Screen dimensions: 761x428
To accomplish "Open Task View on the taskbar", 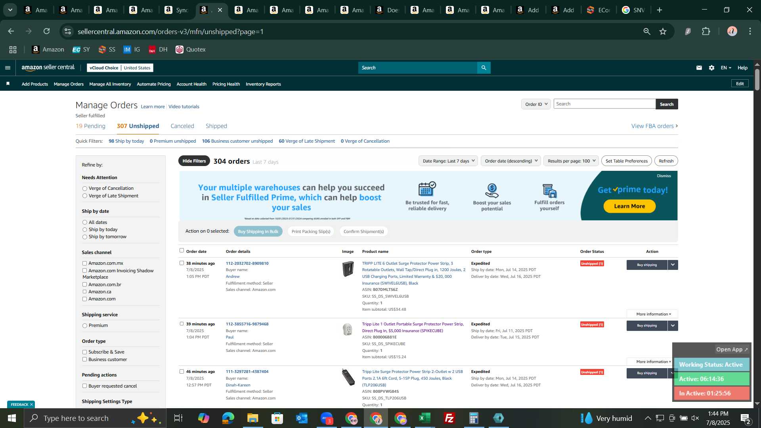I will point(178,418).
